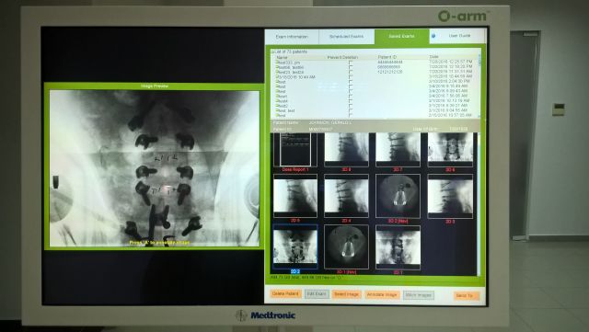Click the thumbnail gallery vertical scrollbar
The height and width of the screenshot is (332, 589).
[479, 204]
